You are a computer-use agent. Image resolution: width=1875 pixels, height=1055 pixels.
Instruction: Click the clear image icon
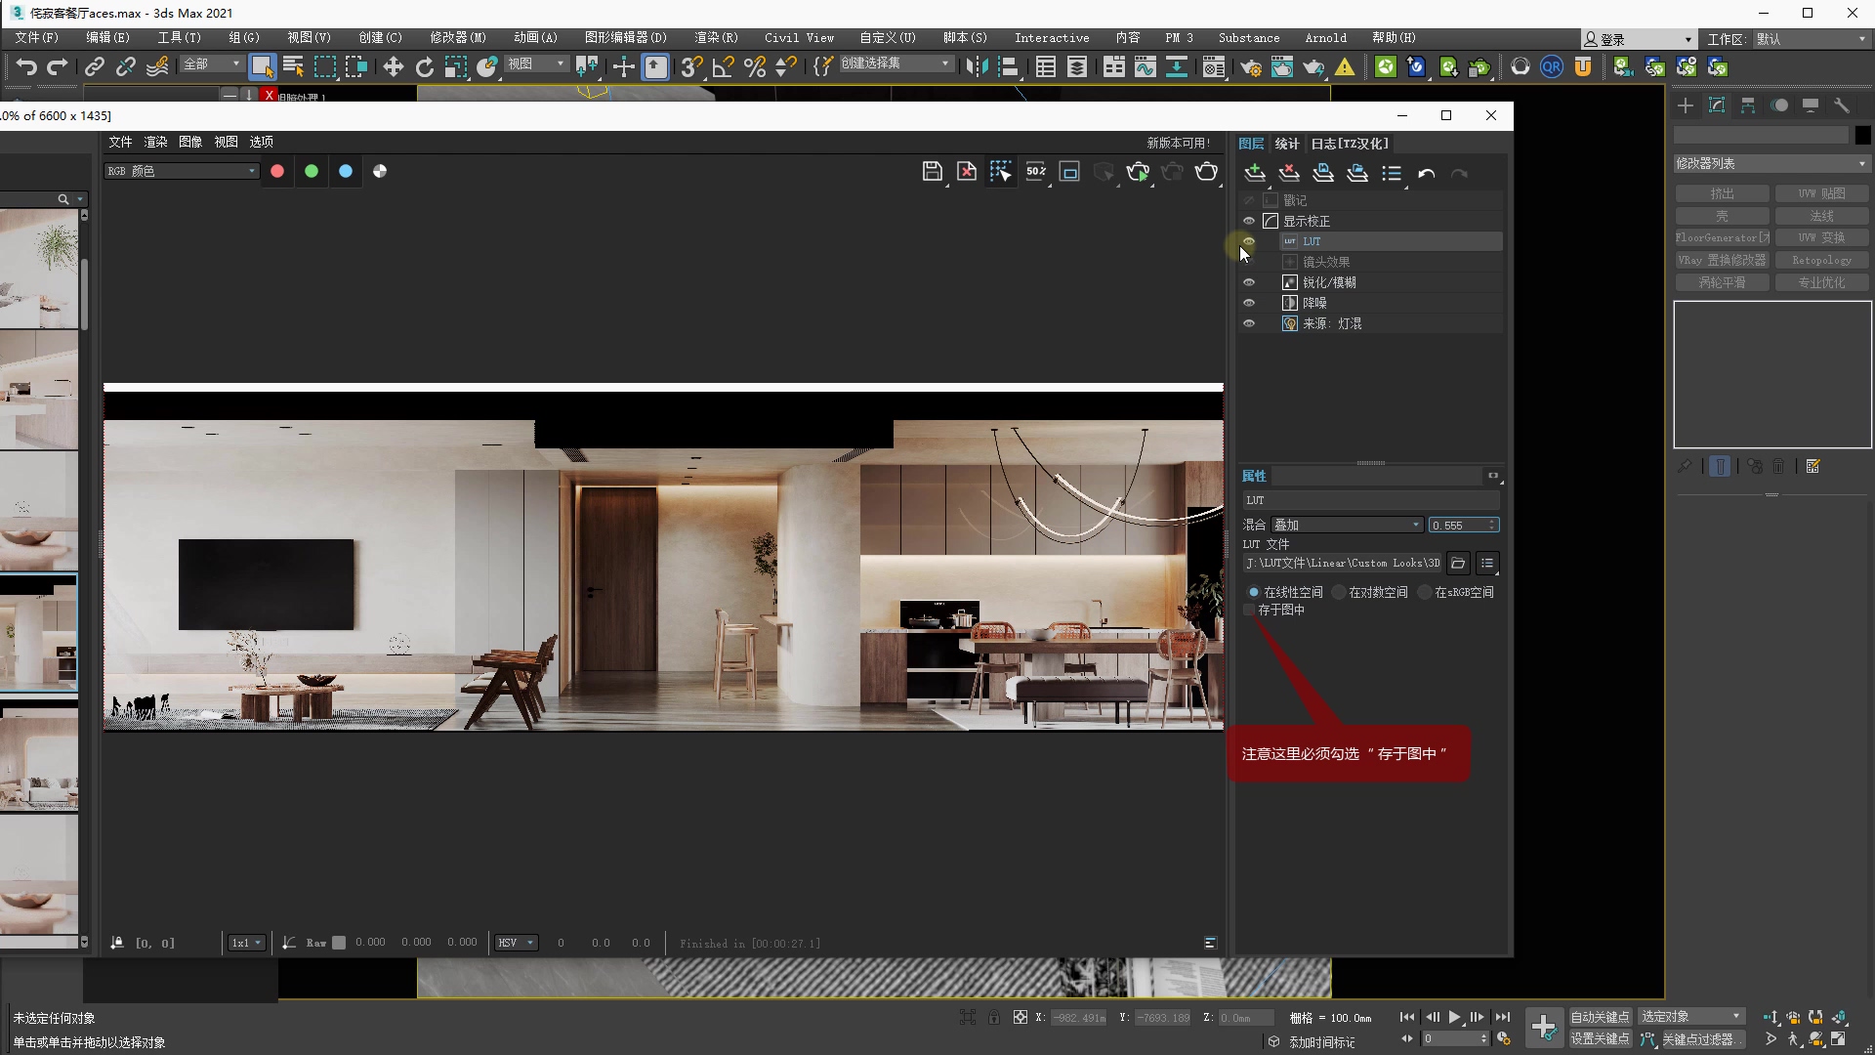(x=966, y=172)
